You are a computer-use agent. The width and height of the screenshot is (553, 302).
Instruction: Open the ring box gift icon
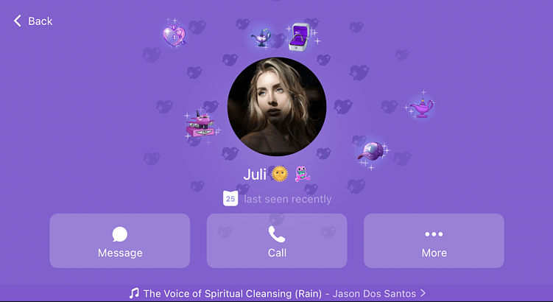pyautogui.click(x=299, y=37)
